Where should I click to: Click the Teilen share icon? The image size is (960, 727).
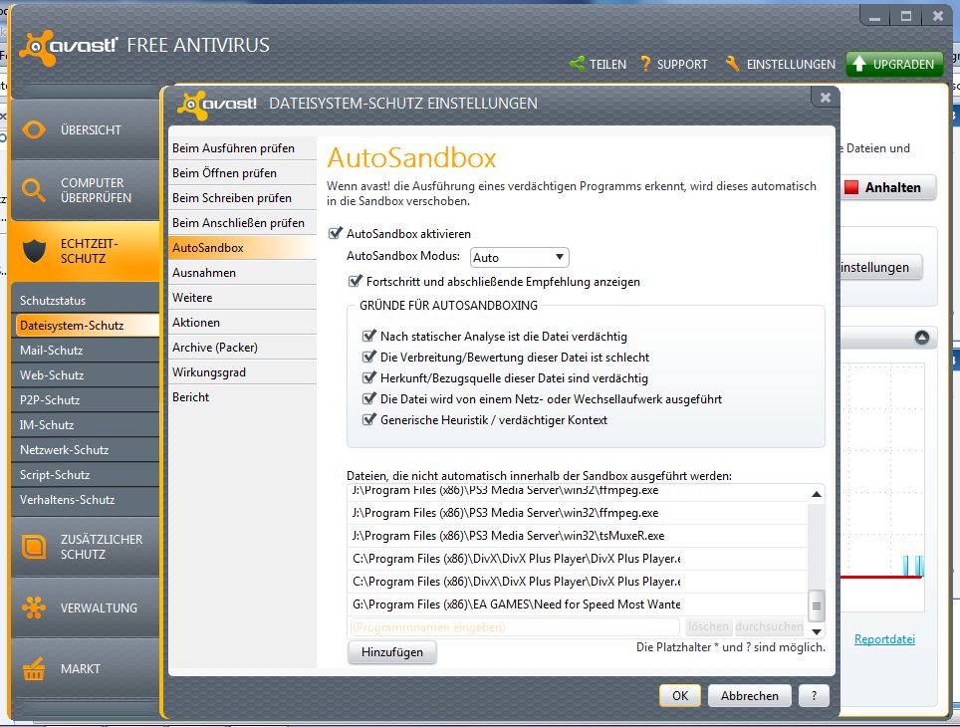(577, 64)
